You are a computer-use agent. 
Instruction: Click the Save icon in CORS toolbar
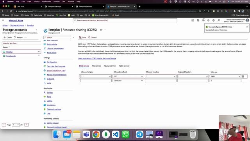pos(80,38)
